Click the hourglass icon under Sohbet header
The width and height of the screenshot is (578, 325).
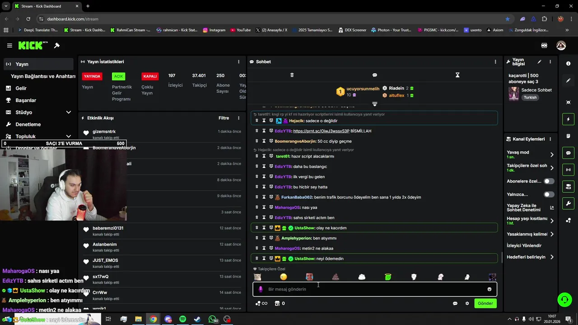click(x=457, y=75)
